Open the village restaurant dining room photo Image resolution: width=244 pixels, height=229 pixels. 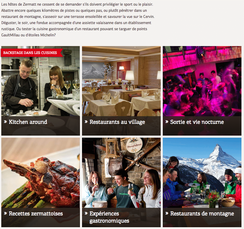click(121, 81)
